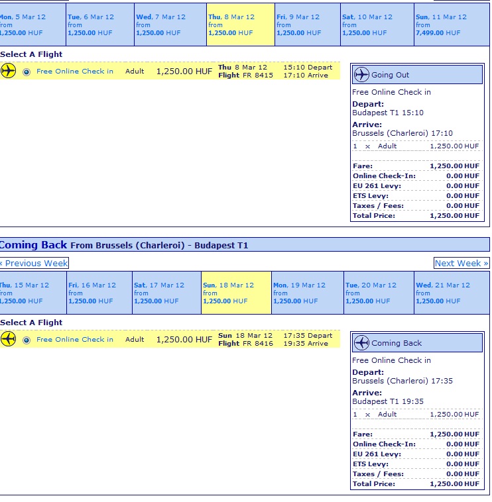Pick the Mon, 19 Mar 12 return date
The width and height of the screenshot is (492, 502).
click(x=308, y=293)
